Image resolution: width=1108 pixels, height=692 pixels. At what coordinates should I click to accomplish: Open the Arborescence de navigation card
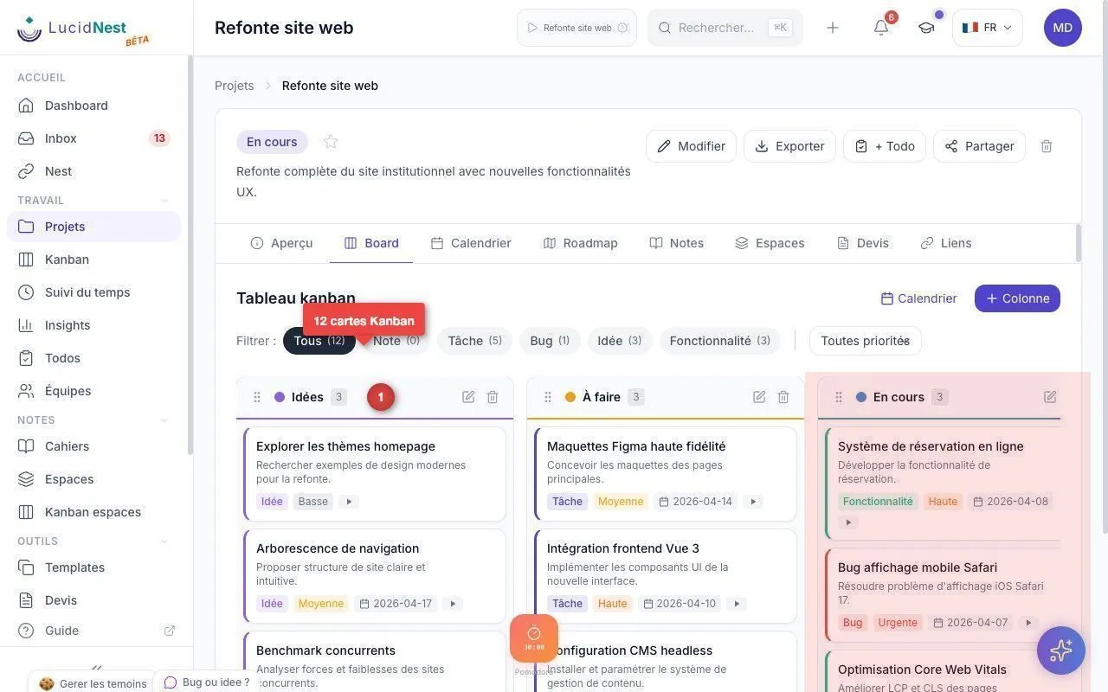tap(375, 576)
